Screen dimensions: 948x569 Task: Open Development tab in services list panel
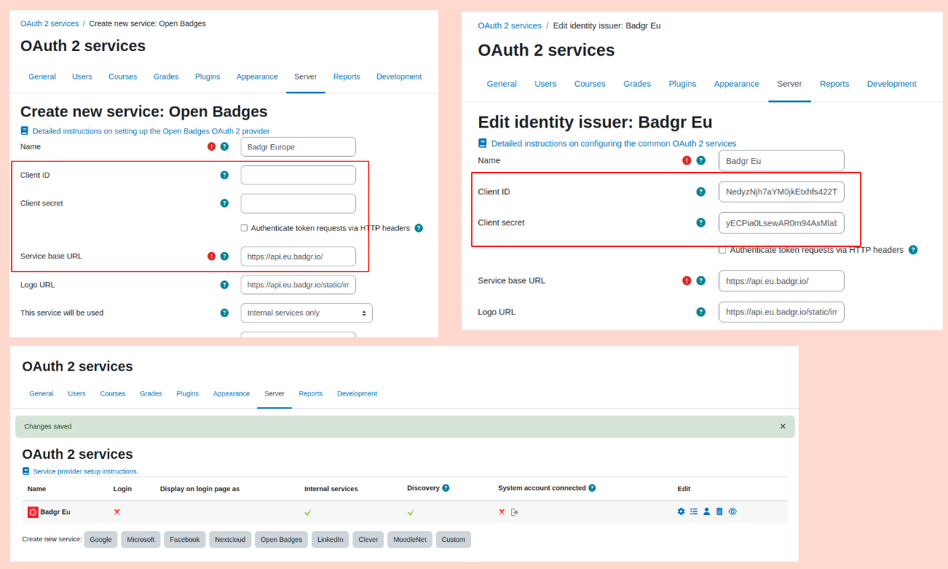click(x=357, y=393)
